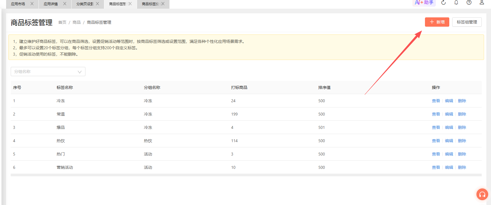Delete the 热门 tag row

click(462, 154)
